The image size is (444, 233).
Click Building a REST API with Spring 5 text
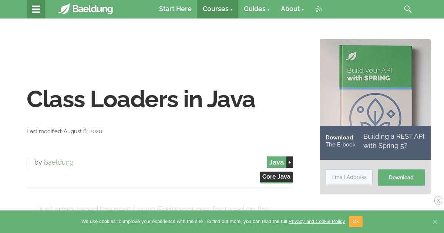click(x=394, y=141)
